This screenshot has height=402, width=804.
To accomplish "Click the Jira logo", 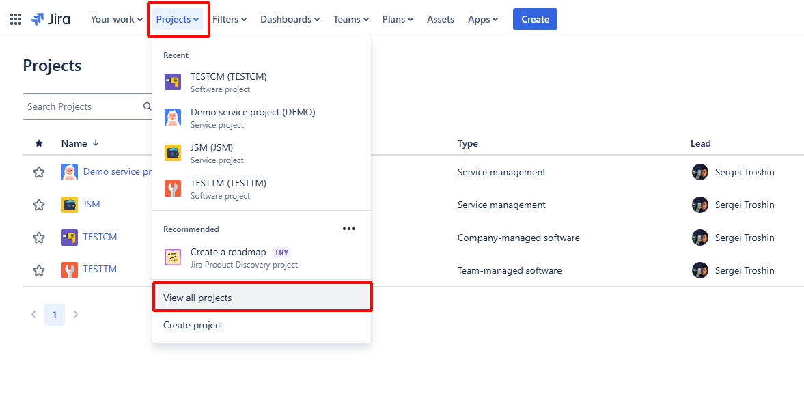I will pyautogui.click(x=50, y=18).
